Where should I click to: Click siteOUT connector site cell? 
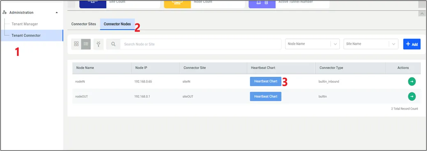click(188, 96)
